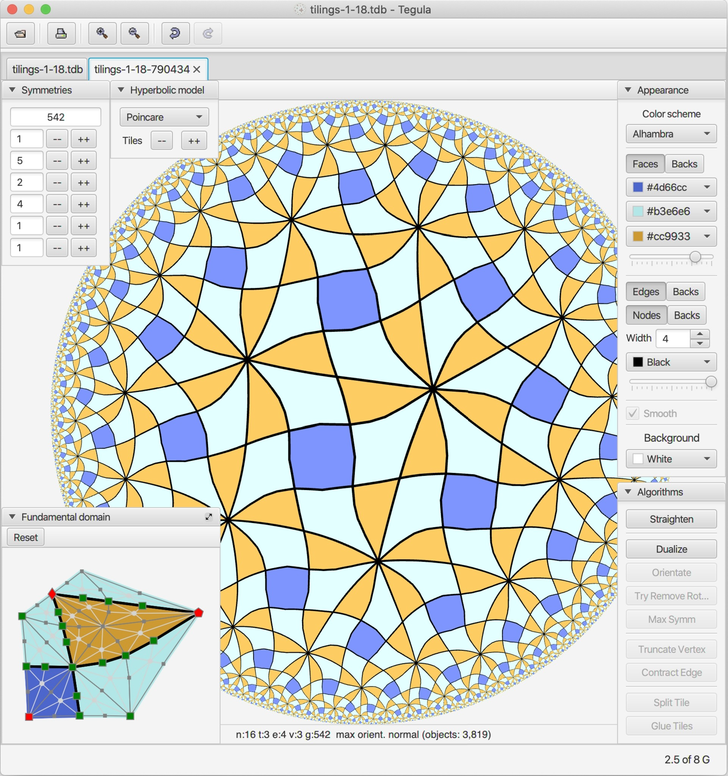Toggle the Backs button next to Nodes
728x776 pixels.
tap(687, 315)
